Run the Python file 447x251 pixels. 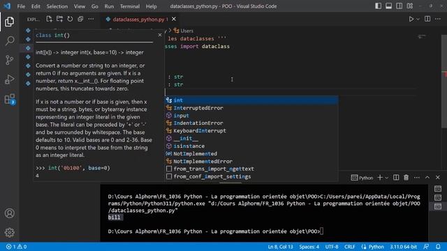pos(411,19)
